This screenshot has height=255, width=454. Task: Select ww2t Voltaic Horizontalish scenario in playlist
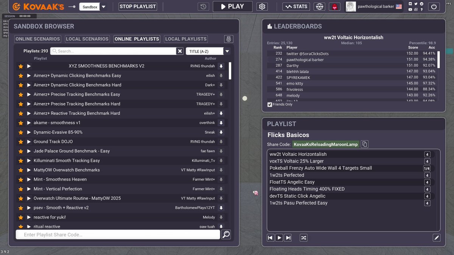tap(350, 154)
